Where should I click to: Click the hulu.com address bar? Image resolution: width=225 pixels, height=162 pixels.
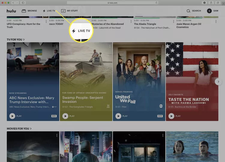(112, 3)
